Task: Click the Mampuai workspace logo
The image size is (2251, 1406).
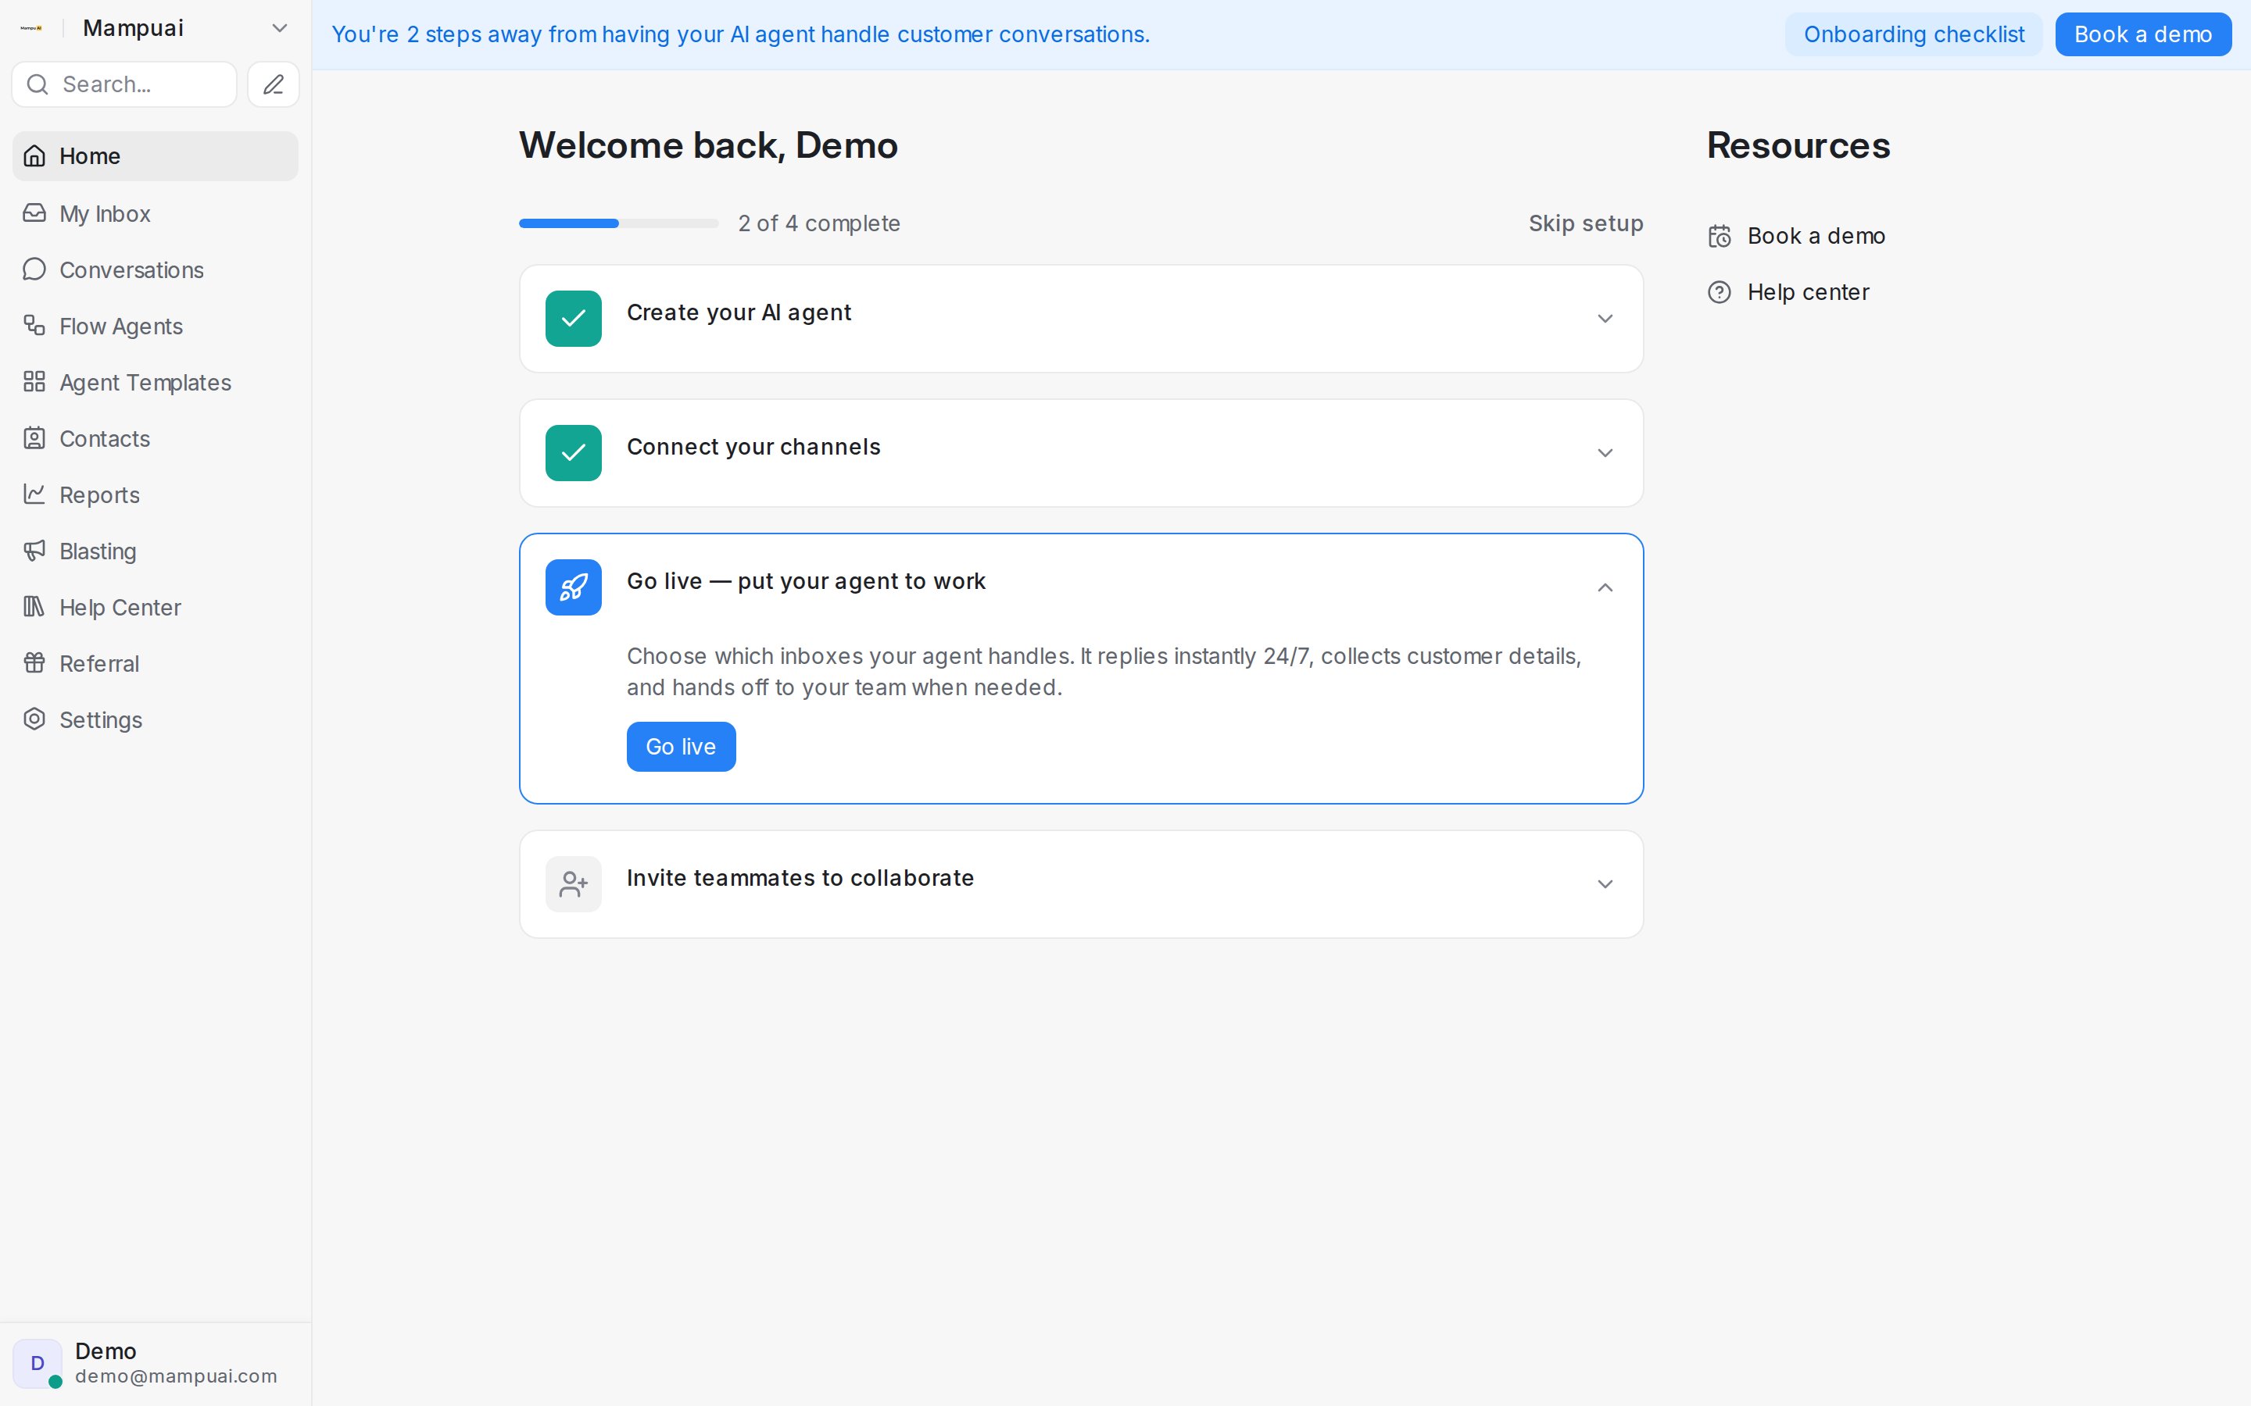Action: point(31,28)
